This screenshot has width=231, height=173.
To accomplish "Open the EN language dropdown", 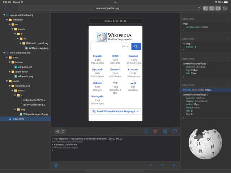I will point(125,46).
